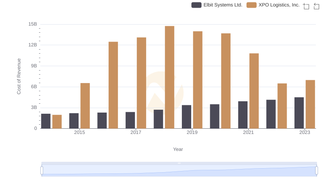The height and width of the screenshot is (186, 324).
Task: Click the '9B' y-axis label
Action: coord(34,66)
